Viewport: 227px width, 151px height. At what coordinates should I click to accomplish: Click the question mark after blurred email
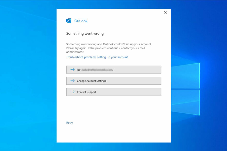(113, 70)
